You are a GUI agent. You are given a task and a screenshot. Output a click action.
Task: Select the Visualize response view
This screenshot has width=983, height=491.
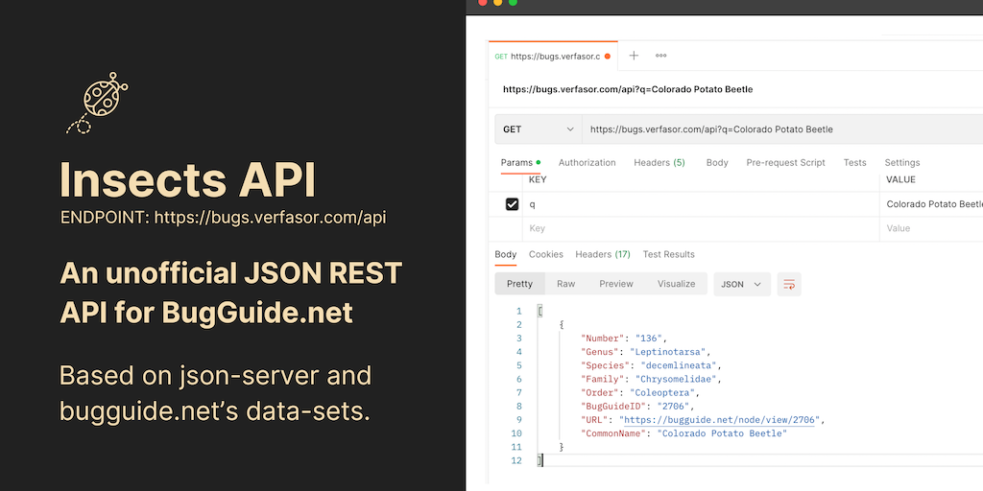coord(676,284)
